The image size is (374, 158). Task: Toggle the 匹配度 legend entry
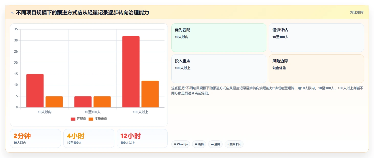click(x=78, y=119)
